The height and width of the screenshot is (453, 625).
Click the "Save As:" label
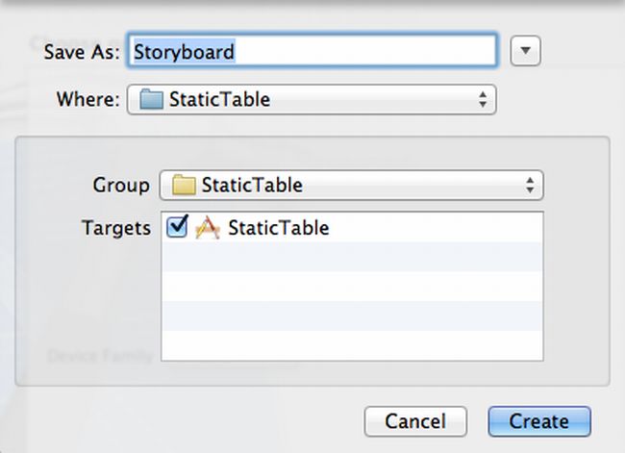point(82,52)
